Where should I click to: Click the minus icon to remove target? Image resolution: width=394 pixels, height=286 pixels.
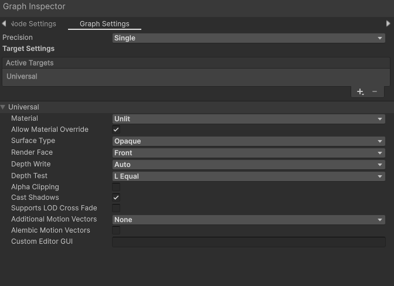coord(375,91)
